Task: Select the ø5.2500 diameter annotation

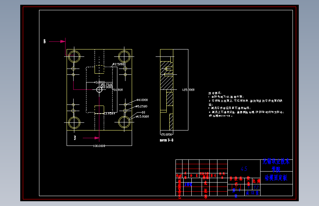Action: pos(141,106)
